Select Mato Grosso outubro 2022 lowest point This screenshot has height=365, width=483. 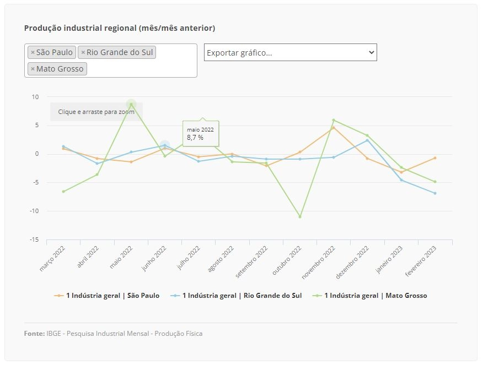click(x=300, y=217)
